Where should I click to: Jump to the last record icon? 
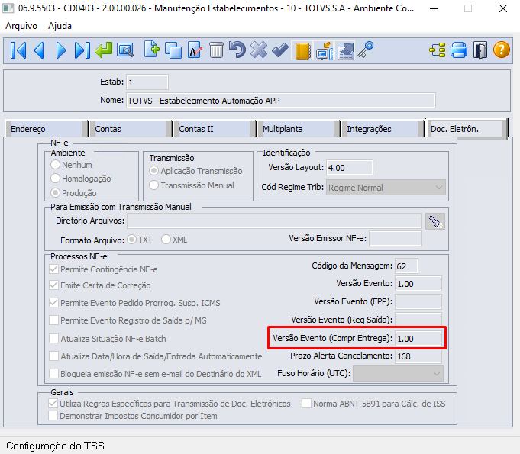[82, 51]
